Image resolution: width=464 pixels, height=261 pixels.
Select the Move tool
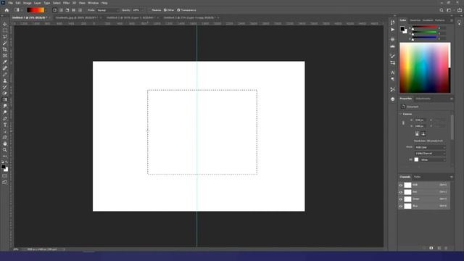pos(5,24)
